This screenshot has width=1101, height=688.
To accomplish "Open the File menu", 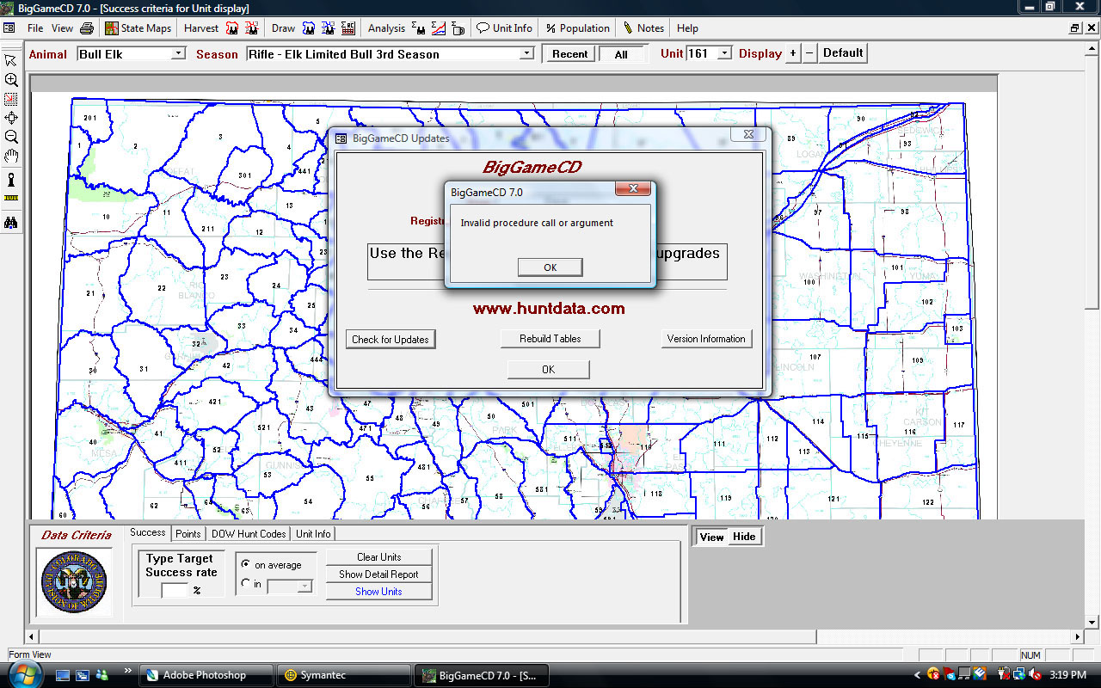I will pyautogui.click(x=35, y=28).
